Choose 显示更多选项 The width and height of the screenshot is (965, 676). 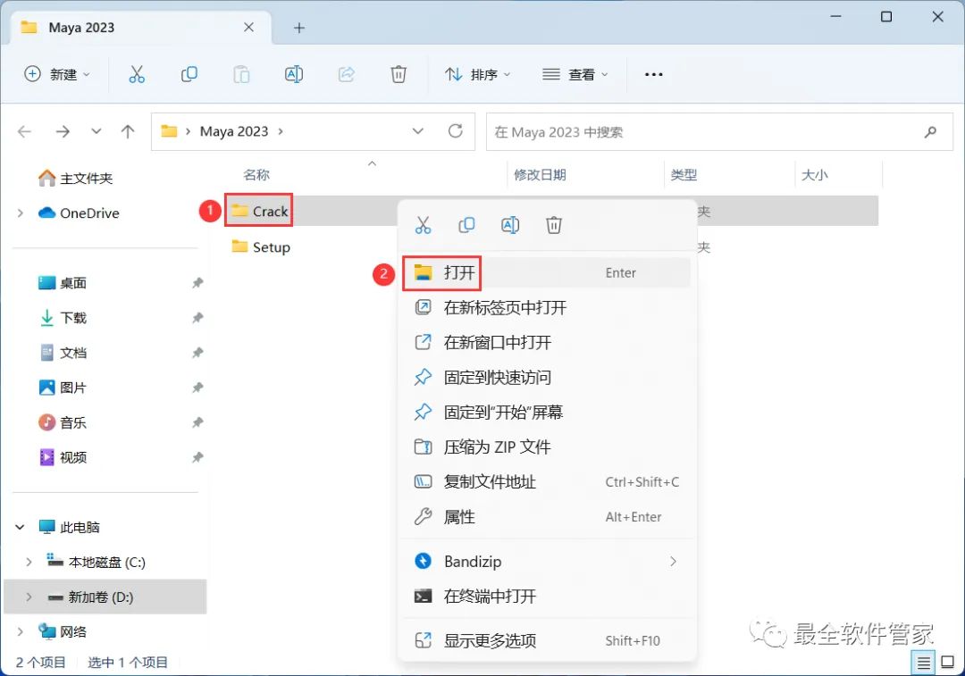tap(546, 641)
